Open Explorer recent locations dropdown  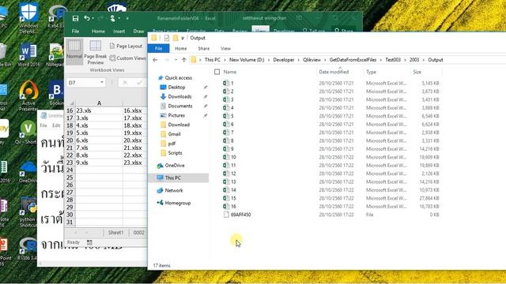coord(176,60)
